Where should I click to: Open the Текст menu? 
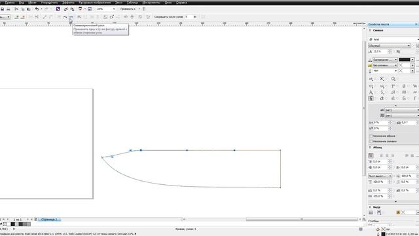pyautogui.click(x=118, y=3)
